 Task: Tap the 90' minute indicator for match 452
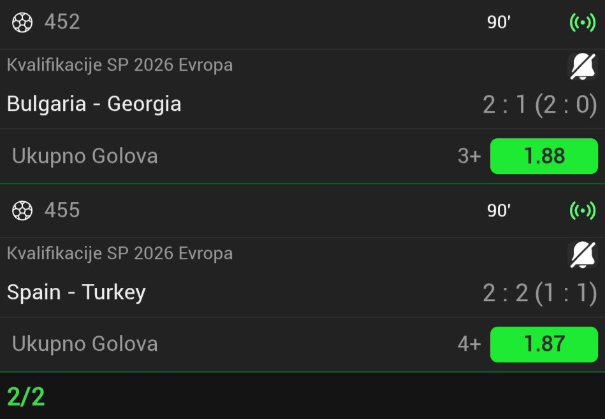coord(499,22)
